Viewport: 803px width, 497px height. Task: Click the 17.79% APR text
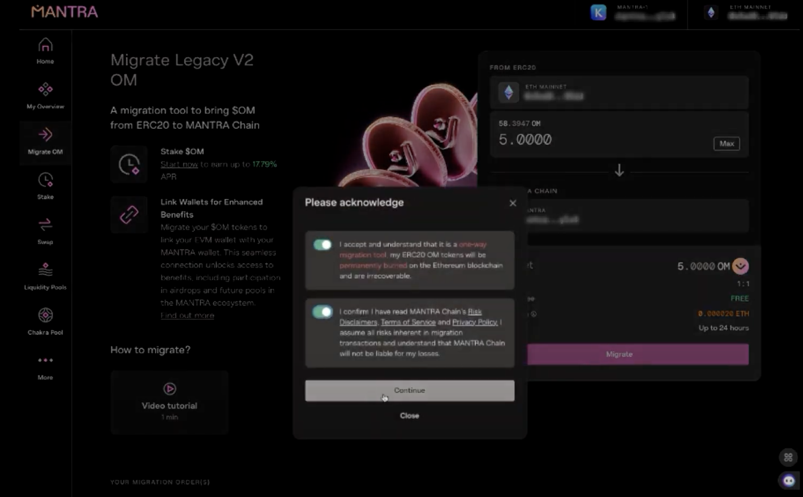[x=264, y=164]
